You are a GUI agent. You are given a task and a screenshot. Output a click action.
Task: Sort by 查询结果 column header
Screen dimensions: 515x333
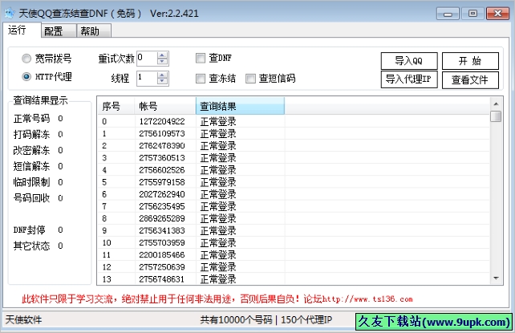pos(240,106)
